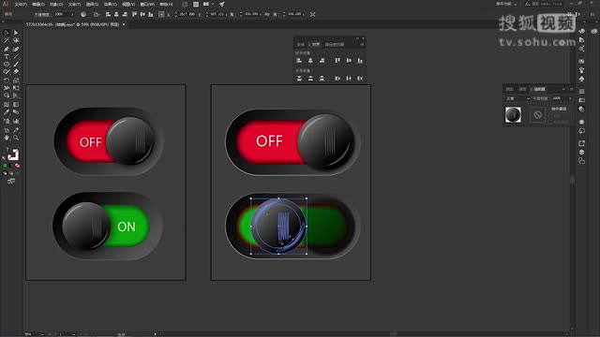This screenshot has width=600, height=337.
Task: Switch to the Transparency panel tab
Action: click(x=540, y=89)
